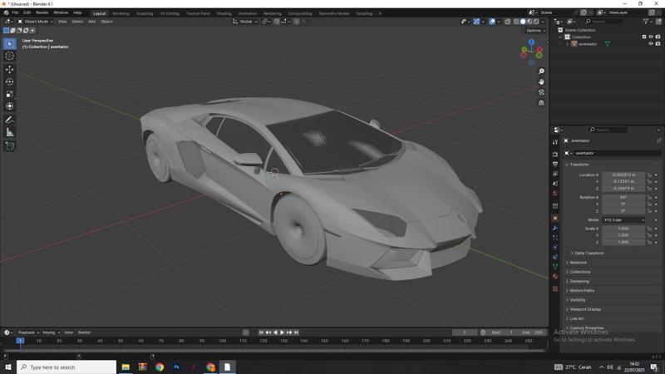Open the Material properties tab

tap(555, 277)
